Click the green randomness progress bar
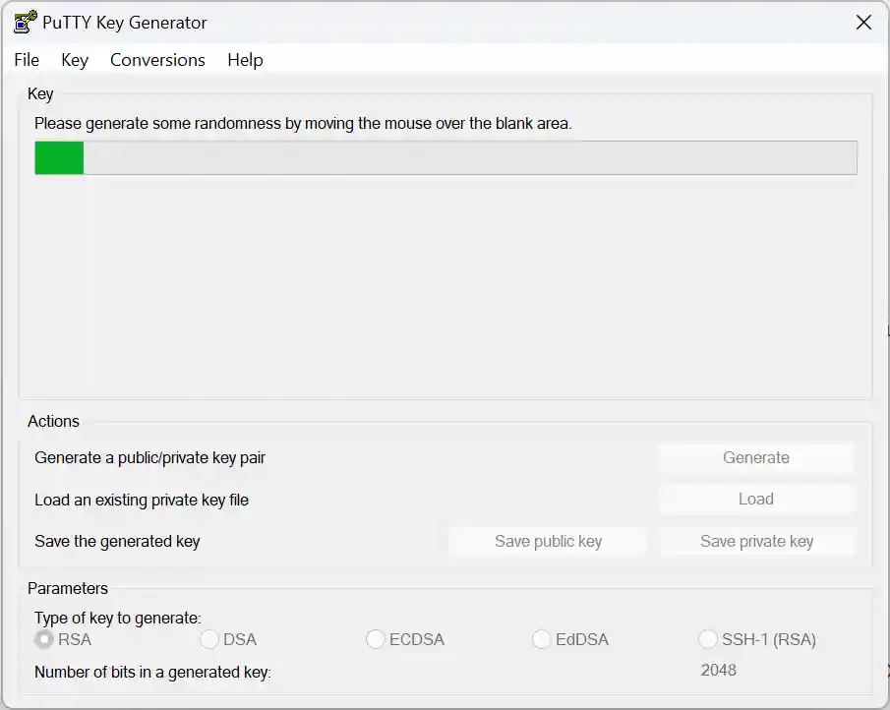Image resolution: width=890 pixels, height=710 pixels. tap(58, 157)
